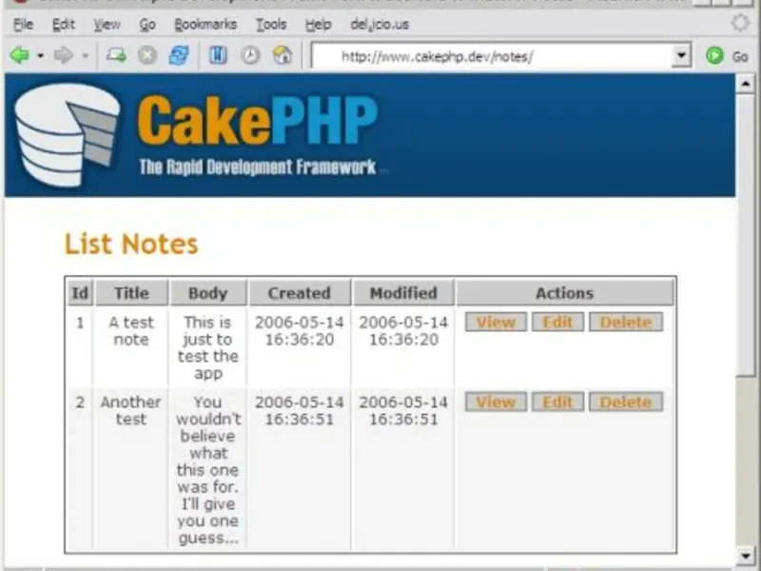Click the address bar URL field
This screenshot has height=571, width=761.
[492, 56]
